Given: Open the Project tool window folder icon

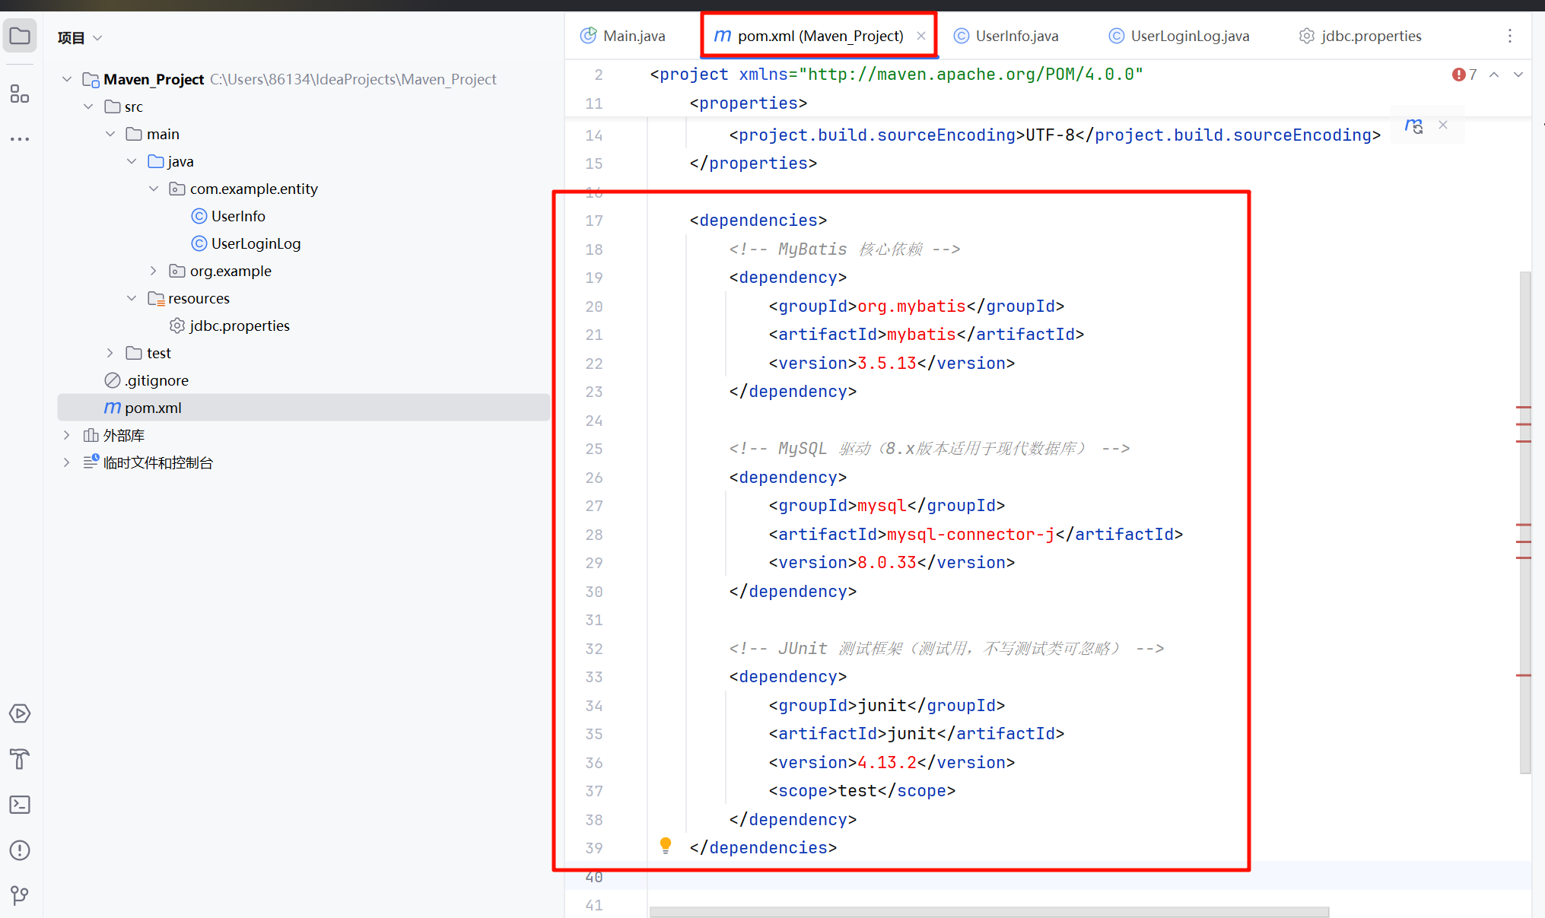Looking at the screenshot, I should point(20,36).
